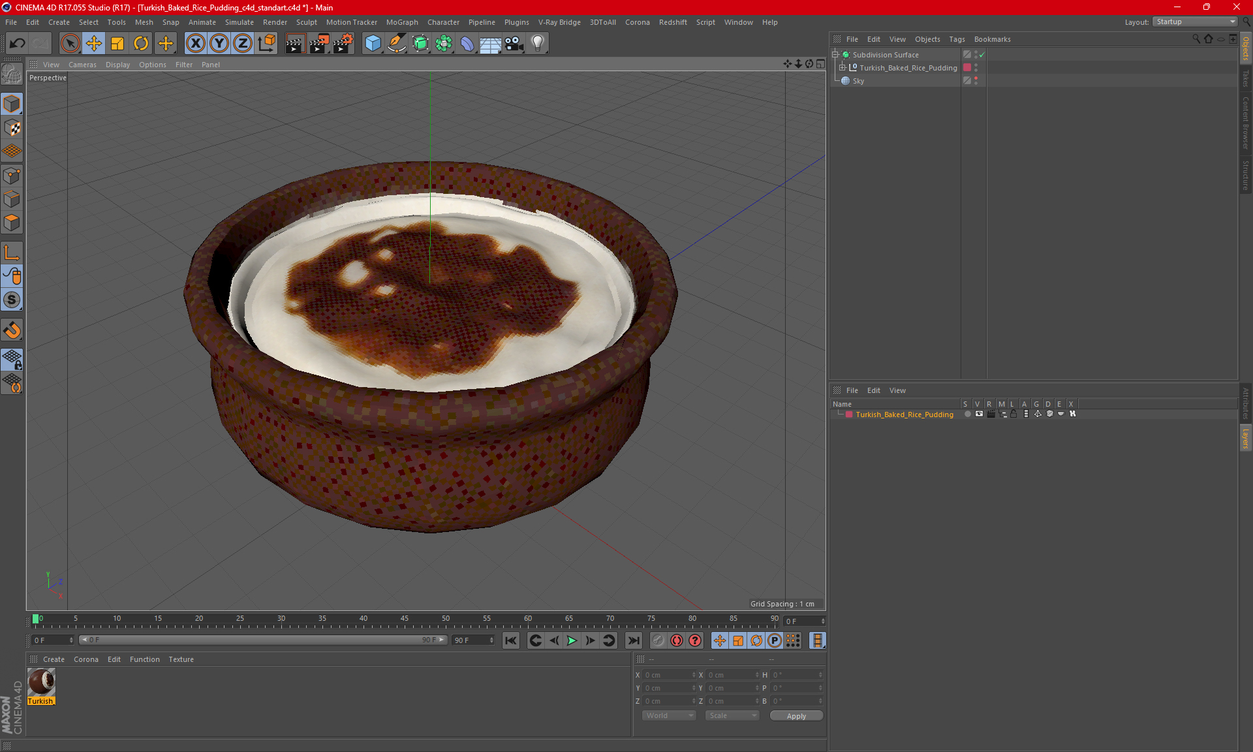Screen dimensions: 1253x752
Task: Open the Sculpt menu
Action: click(x=306, y=22)
